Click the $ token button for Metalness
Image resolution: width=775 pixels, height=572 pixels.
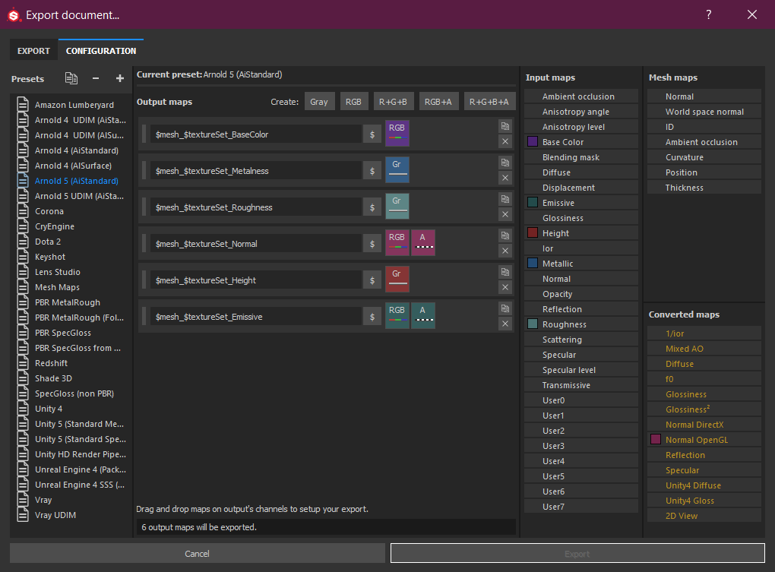[372, 171]
